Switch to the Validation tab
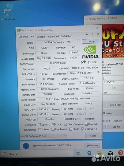124x166 pixels. (x=67, y=36)
